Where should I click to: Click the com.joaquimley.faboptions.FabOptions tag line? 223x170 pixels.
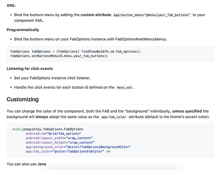click(48, 129)
